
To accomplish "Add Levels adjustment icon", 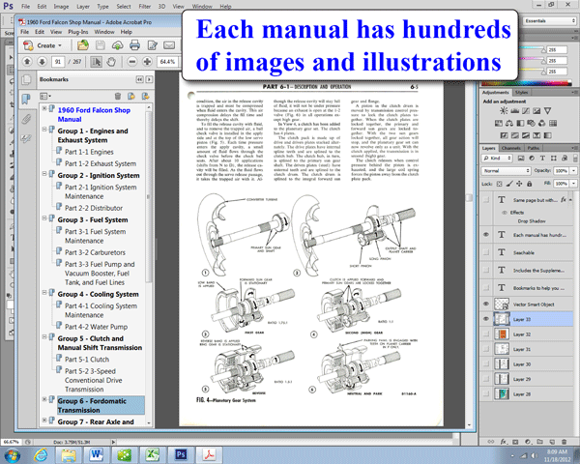I will pyautogui.click(x=514, y=110).
